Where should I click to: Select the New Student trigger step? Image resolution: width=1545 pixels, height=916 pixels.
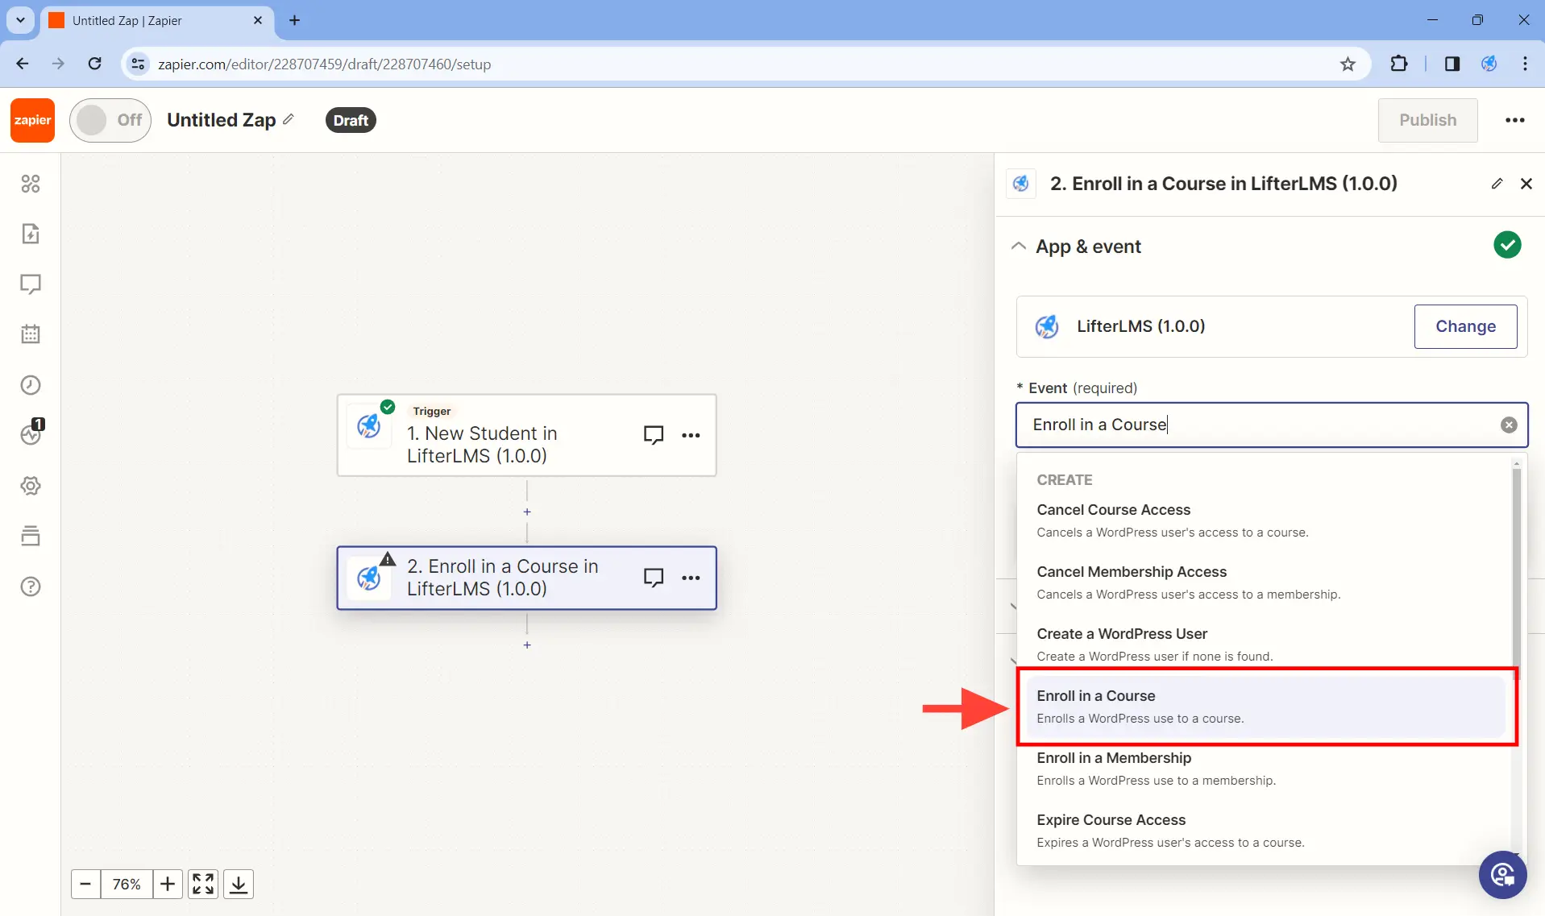(x=526, y=435)
